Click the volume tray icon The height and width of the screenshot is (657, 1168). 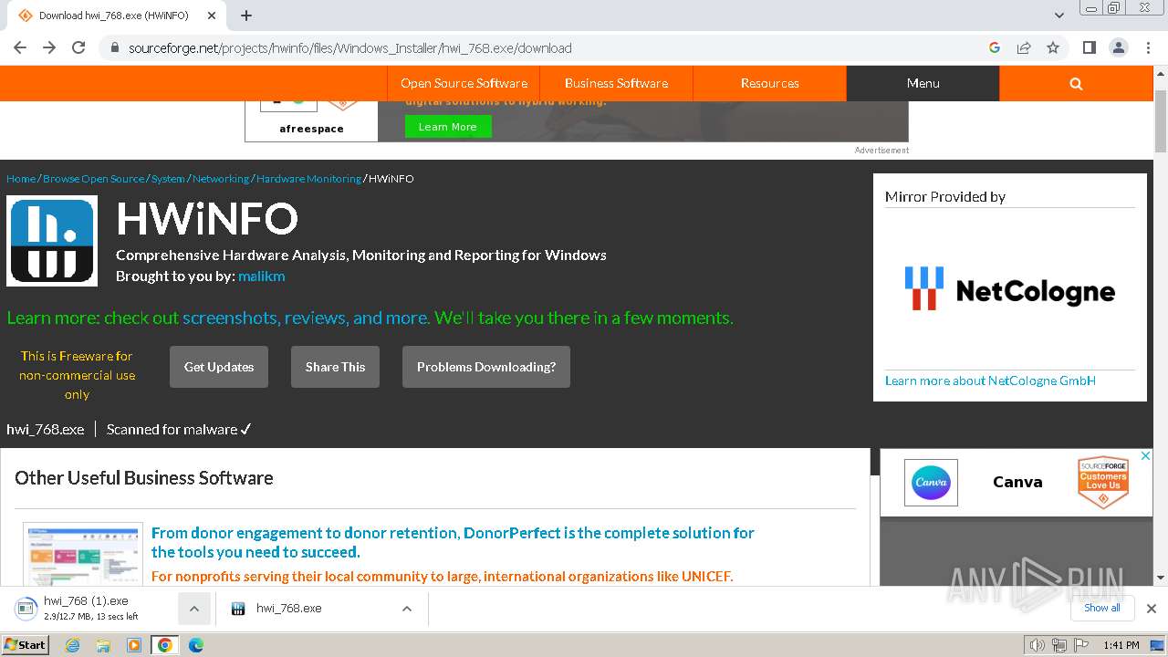point(1037,645)
